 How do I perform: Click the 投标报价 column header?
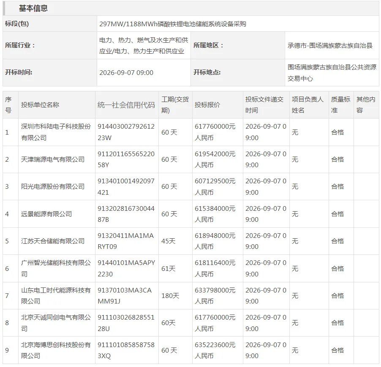click(x=207, y=105)
